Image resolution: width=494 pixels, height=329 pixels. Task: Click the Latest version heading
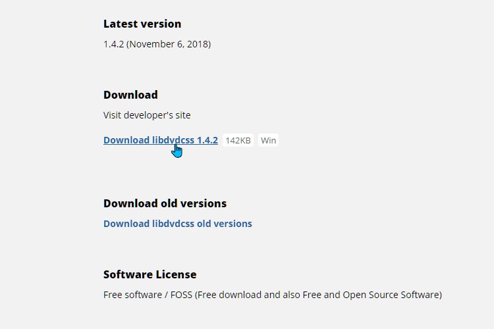tap(142, 24)
